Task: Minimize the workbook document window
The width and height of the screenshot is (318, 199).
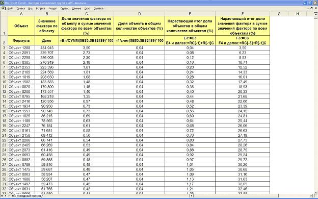Action: click(308, 8)
